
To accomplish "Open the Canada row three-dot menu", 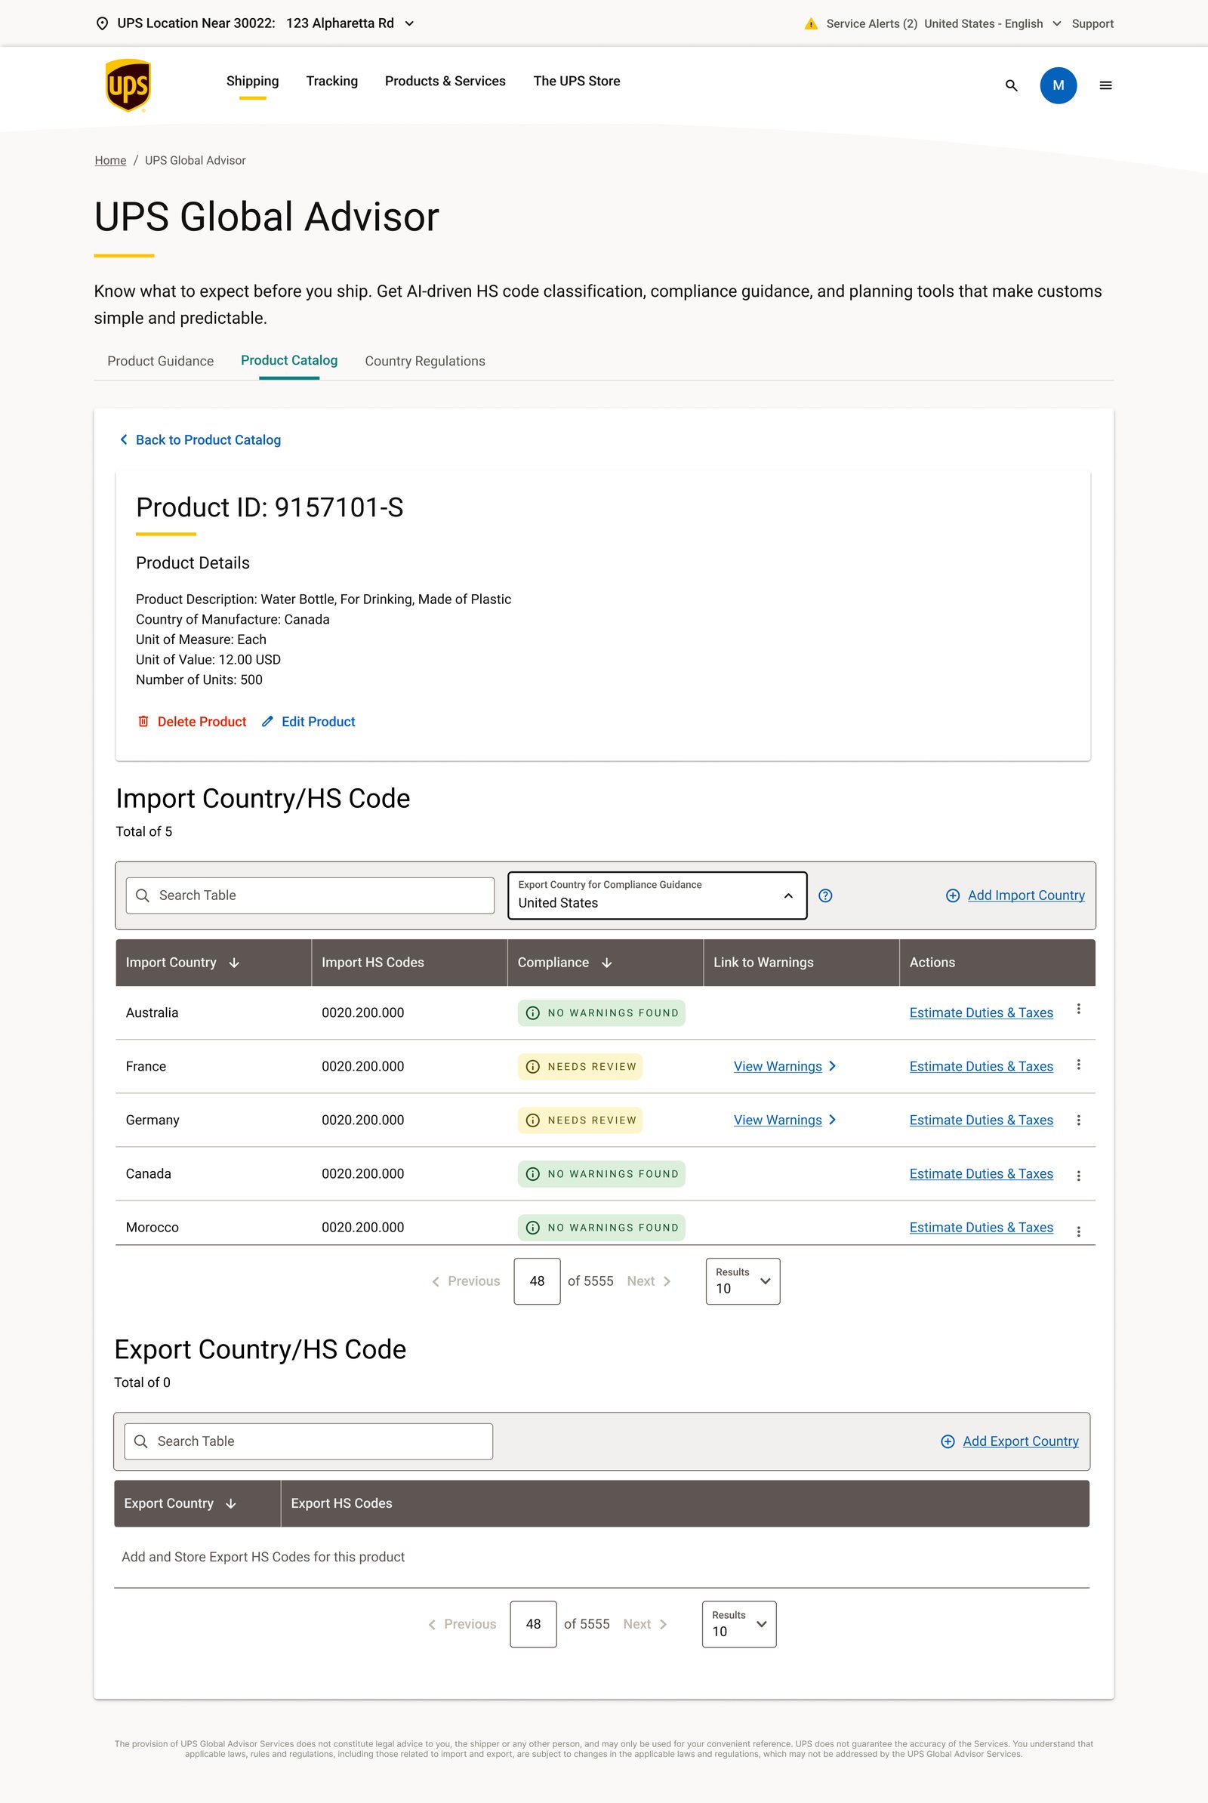I will click(1079, 1176).
